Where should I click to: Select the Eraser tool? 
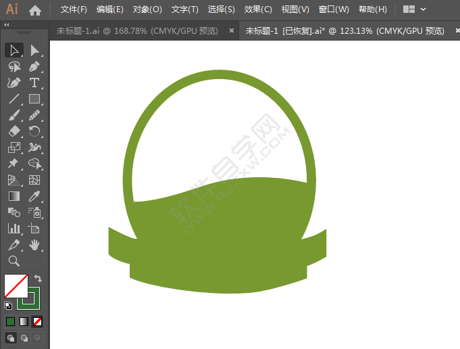coord(14,131)
